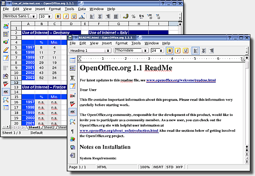Select cell containing 1997 in row 5
The height and width of the screenshot is (176, 255).
(28, 47)
